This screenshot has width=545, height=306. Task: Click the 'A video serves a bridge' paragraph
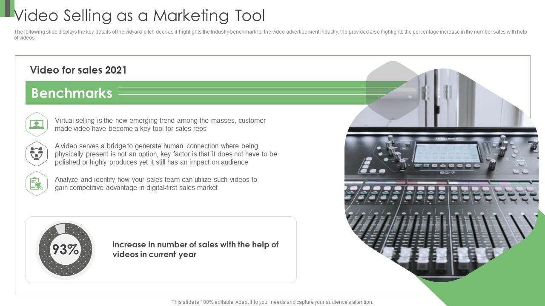tap(166, 154)
